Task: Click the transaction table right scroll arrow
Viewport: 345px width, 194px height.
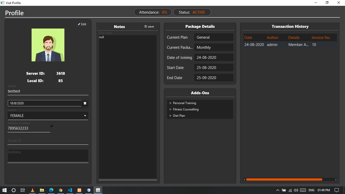Action: [336, 180]
